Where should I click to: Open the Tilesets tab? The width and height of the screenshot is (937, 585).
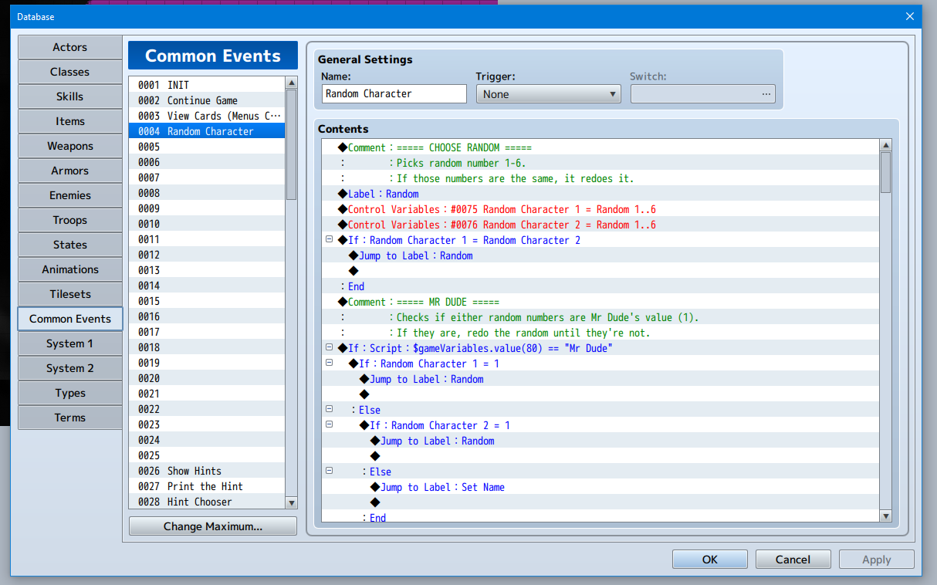tap(70, 294)
